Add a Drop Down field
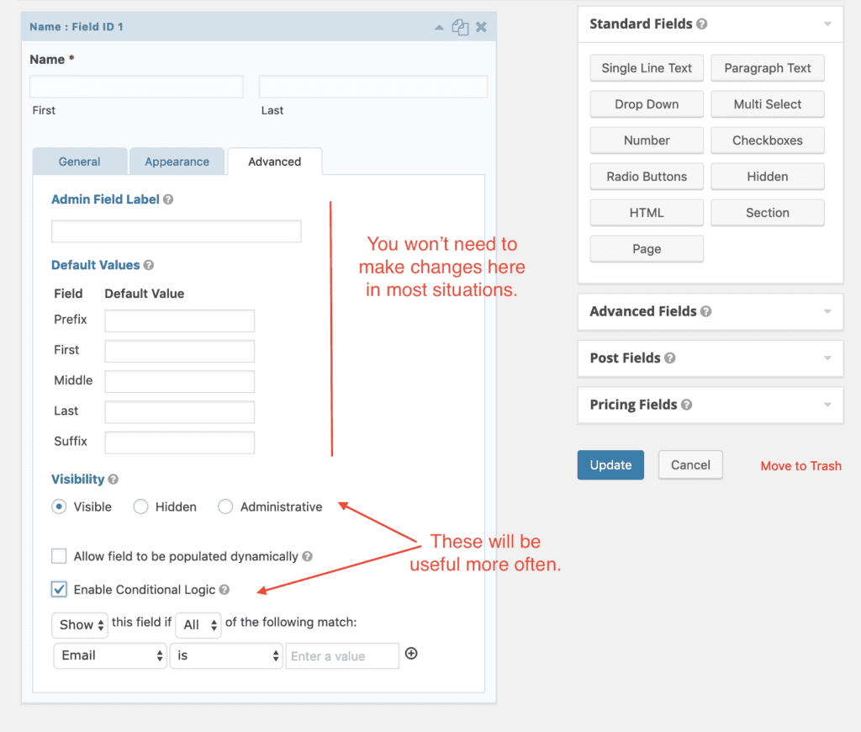This screenshot has width=861, height=732. point(647,104)
